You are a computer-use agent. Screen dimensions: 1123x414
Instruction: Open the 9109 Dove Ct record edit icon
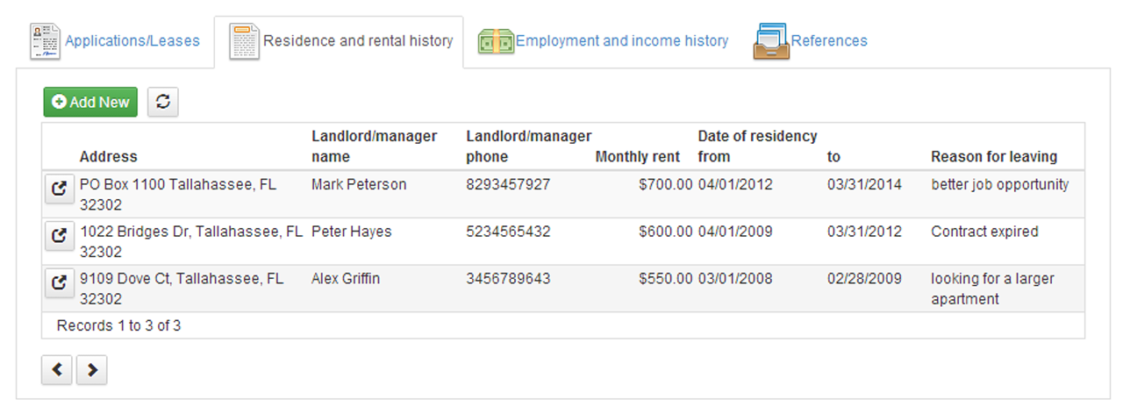coord(59,282)
